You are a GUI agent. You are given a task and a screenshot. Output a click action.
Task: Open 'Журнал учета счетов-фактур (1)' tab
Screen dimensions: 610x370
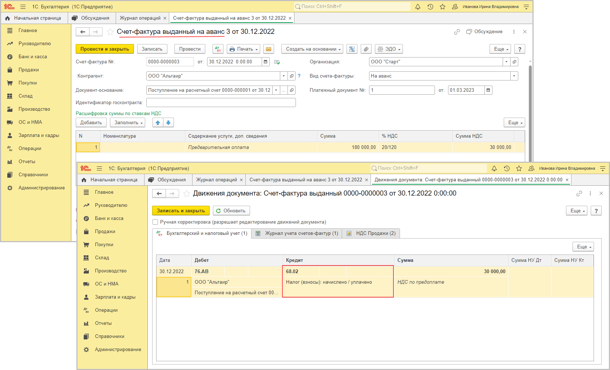coord(297,233)
